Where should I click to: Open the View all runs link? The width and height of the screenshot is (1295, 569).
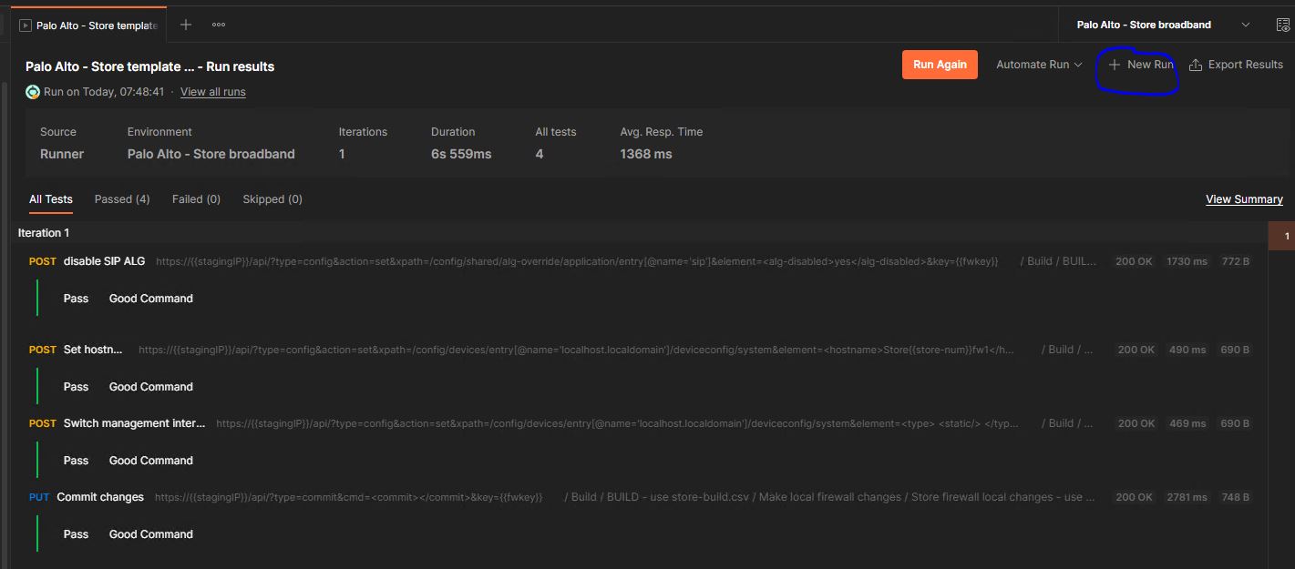212,91
